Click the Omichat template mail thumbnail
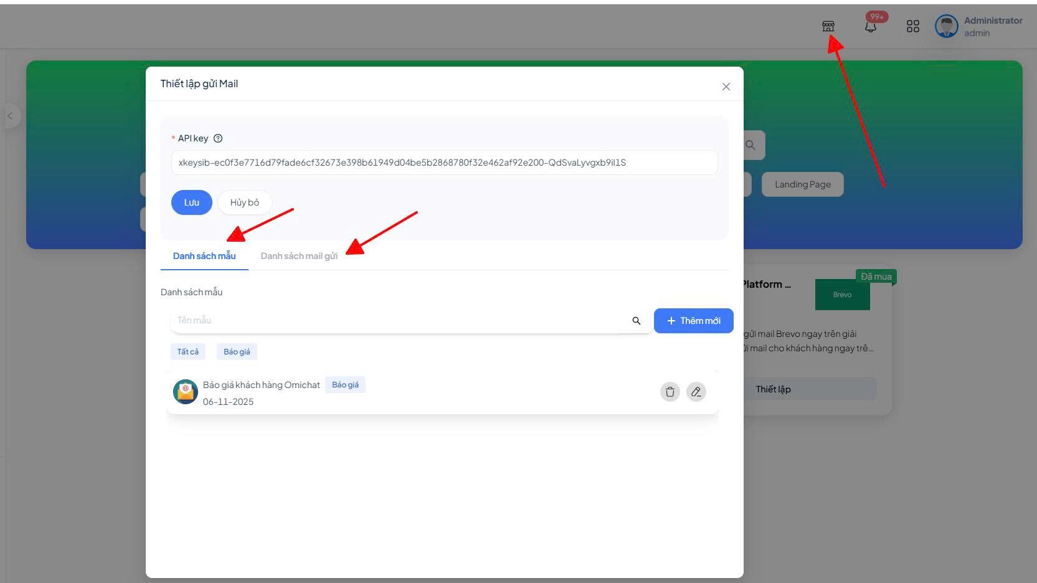The image size is (1037, 583). pos(185,392)
